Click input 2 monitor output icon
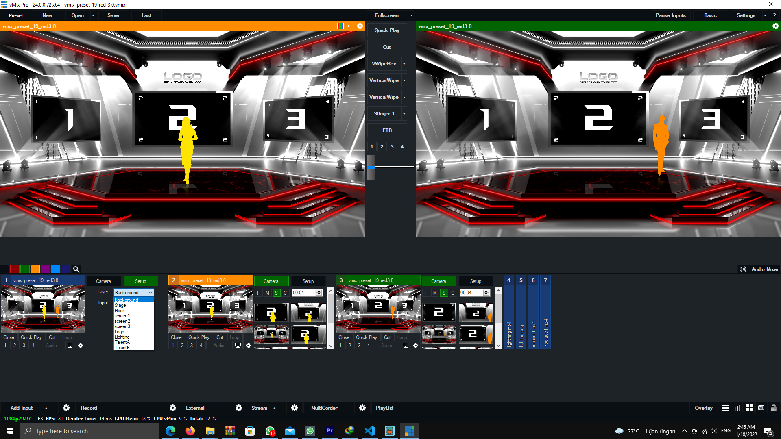This screenshot has height=439, width=781. point(238,346)
